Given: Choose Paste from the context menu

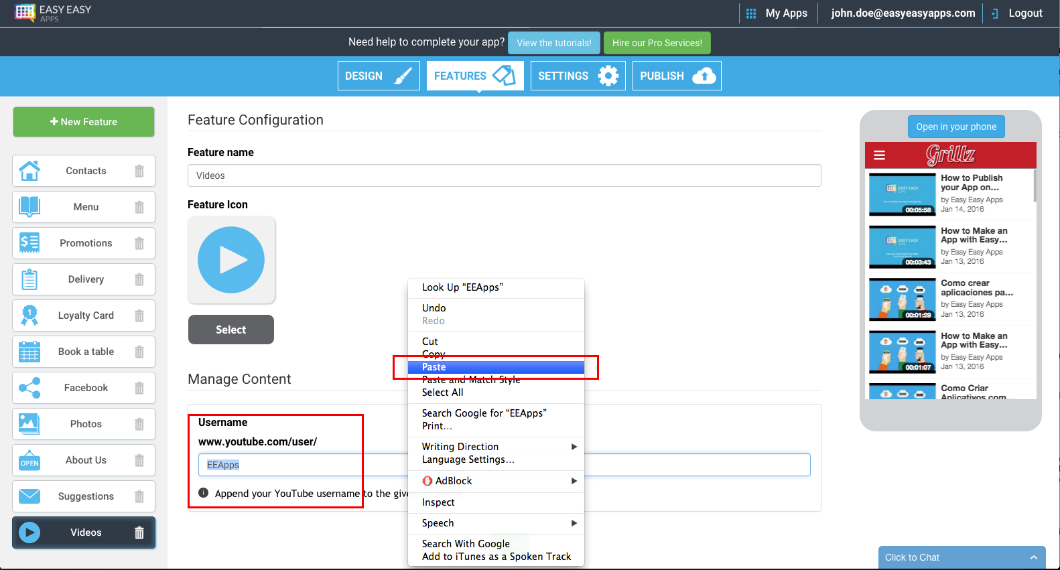Looking at the screenshot, I should 496,367.
